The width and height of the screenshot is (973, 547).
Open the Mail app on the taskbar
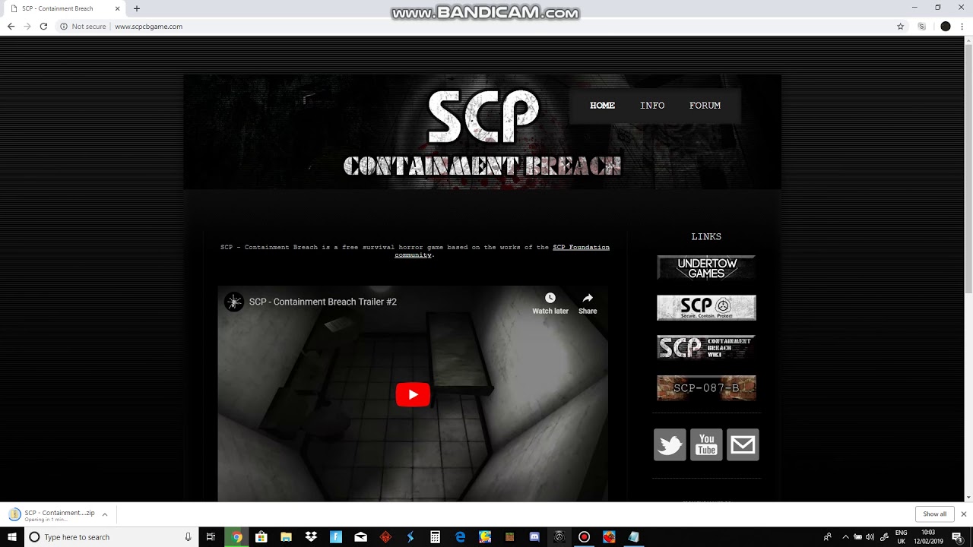[360, 537]
